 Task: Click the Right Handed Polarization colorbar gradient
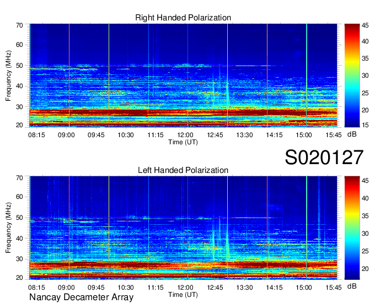tap(352, 75)
